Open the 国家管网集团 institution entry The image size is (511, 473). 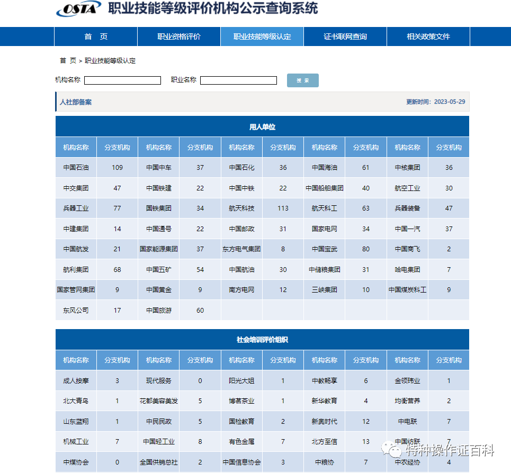[x=76, y=290]
